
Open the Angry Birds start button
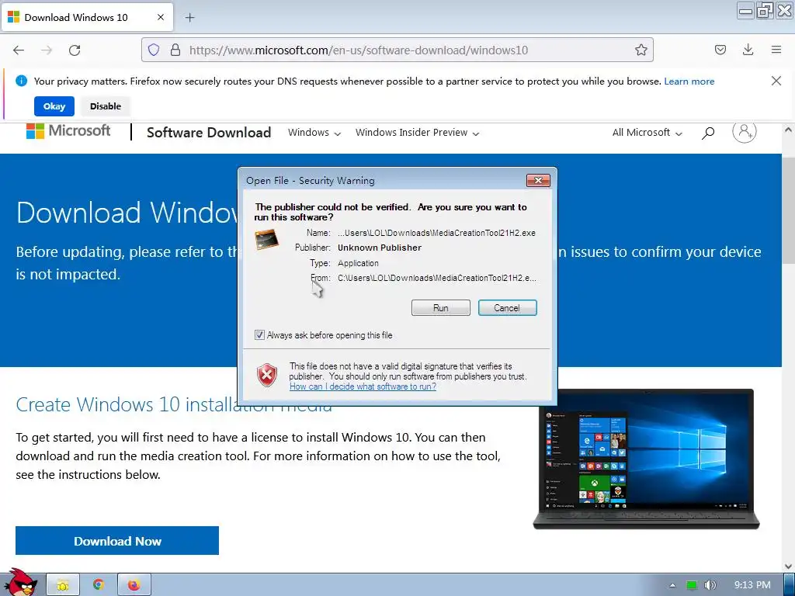pos(20,583)
